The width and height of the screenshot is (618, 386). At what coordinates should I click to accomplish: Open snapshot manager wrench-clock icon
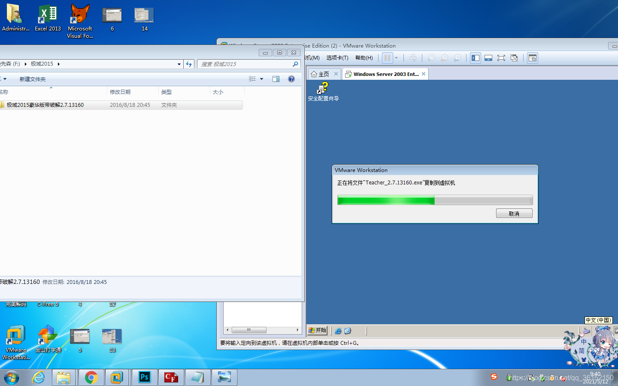click(x=457, y=58)
